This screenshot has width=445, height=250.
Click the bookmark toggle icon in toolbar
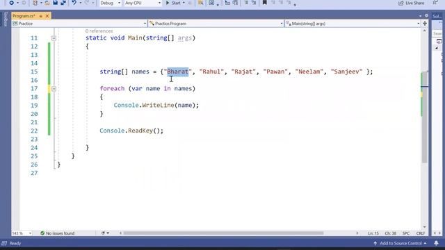(264, 3)
